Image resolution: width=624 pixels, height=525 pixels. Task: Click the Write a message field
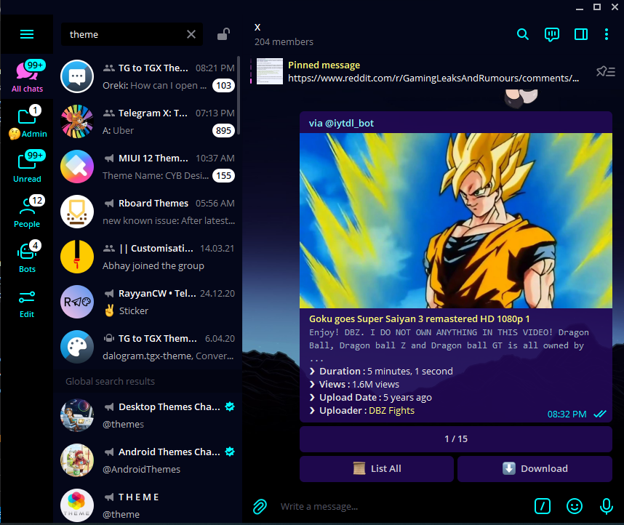[x=402, y=506]
